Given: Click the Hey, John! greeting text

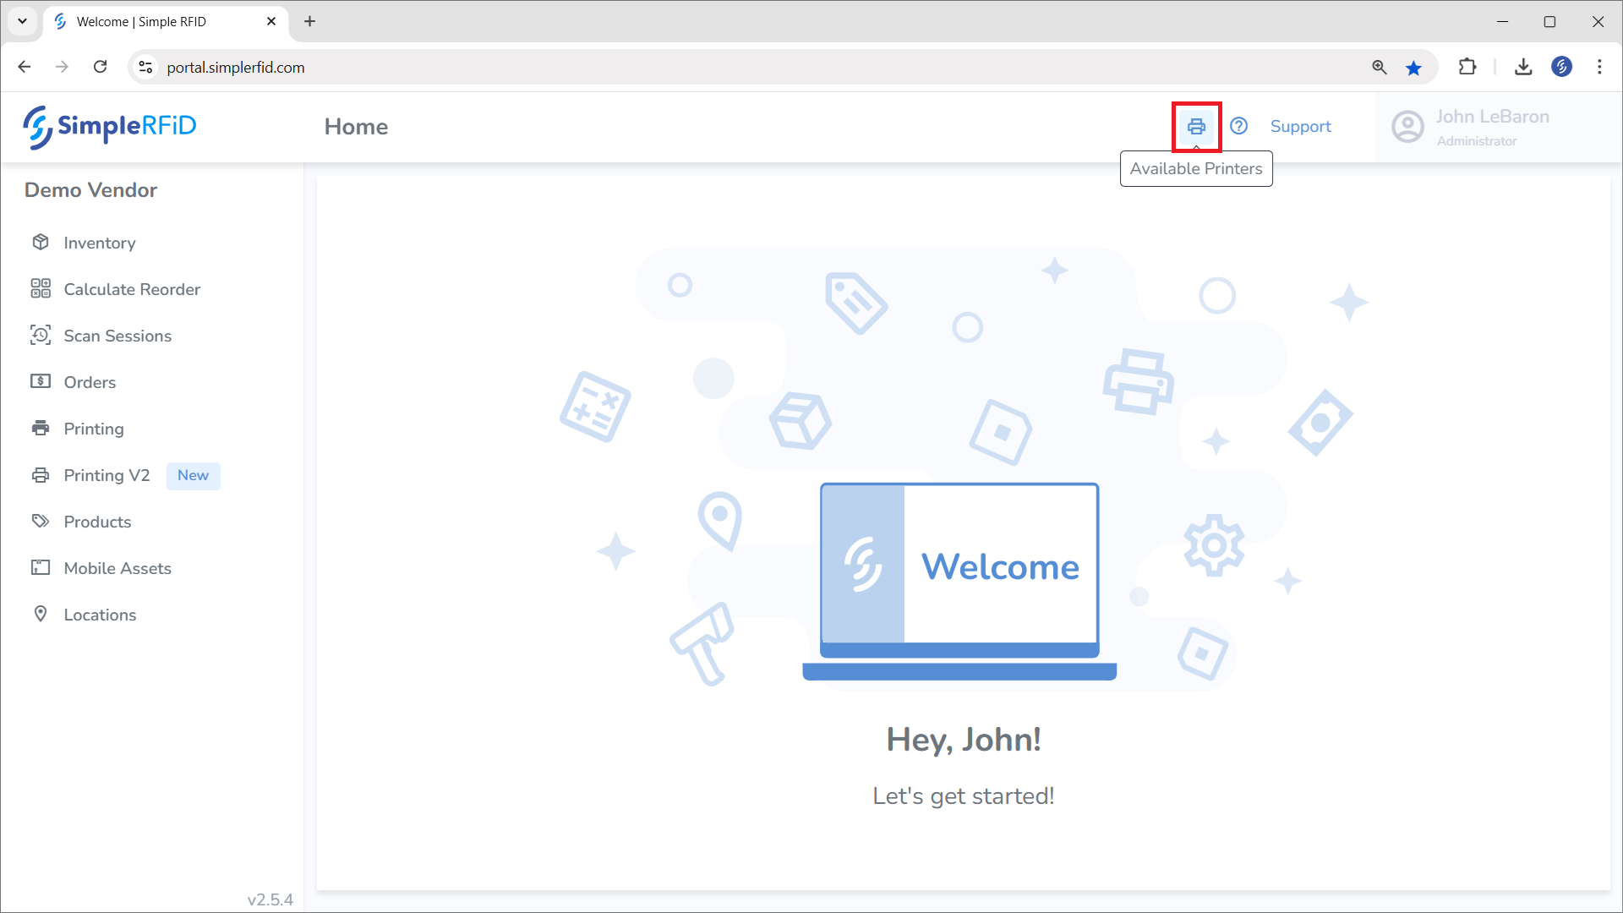Looking at the screenshot, I should (964, 740).
